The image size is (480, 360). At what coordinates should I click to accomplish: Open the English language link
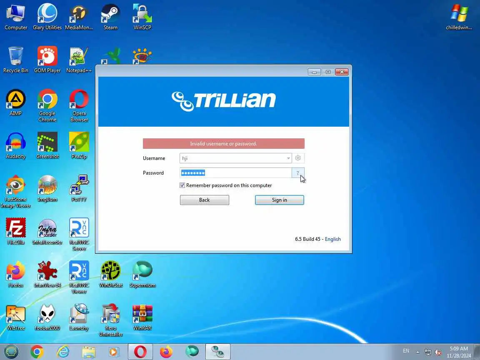(333, 239)
